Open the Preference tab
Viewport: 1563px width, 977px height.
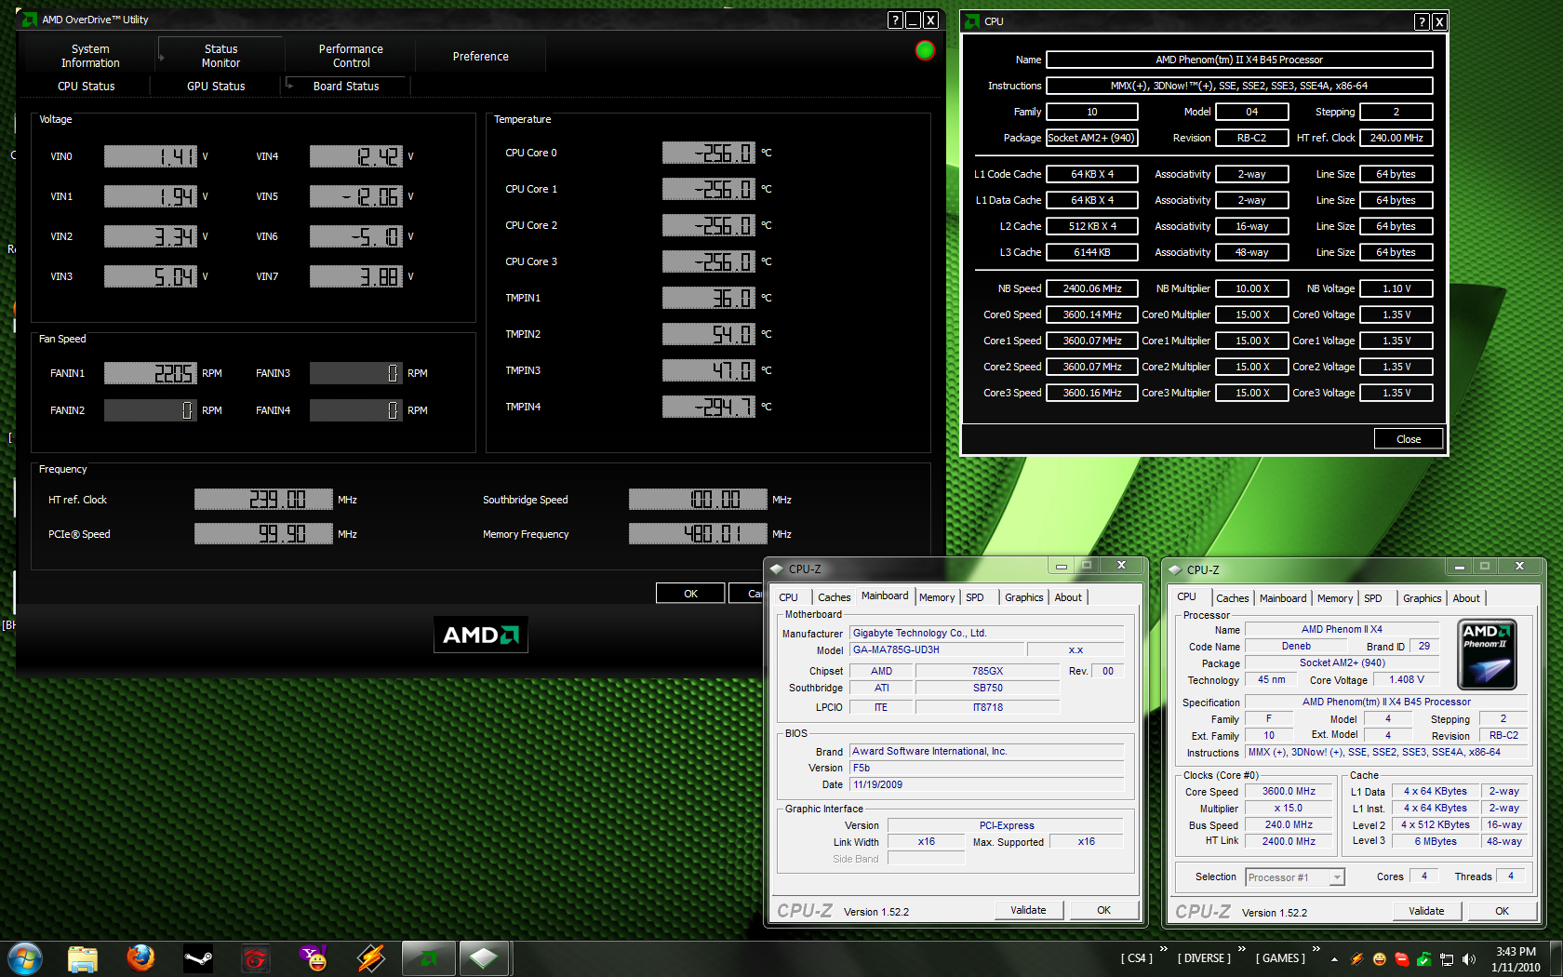(x=480, y=56)
